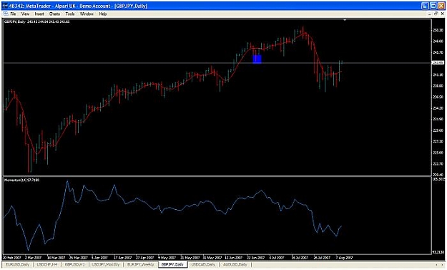Open the View menu

(x=25, y=14)
